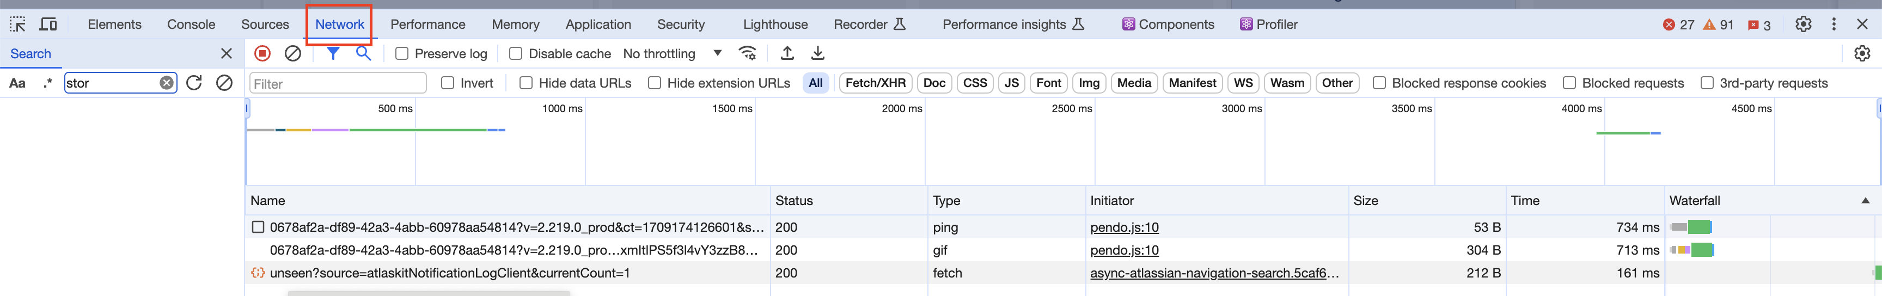Refresh the search results
The width and height of the screenshot is (1882, 296).
click(x=194, y=83)
